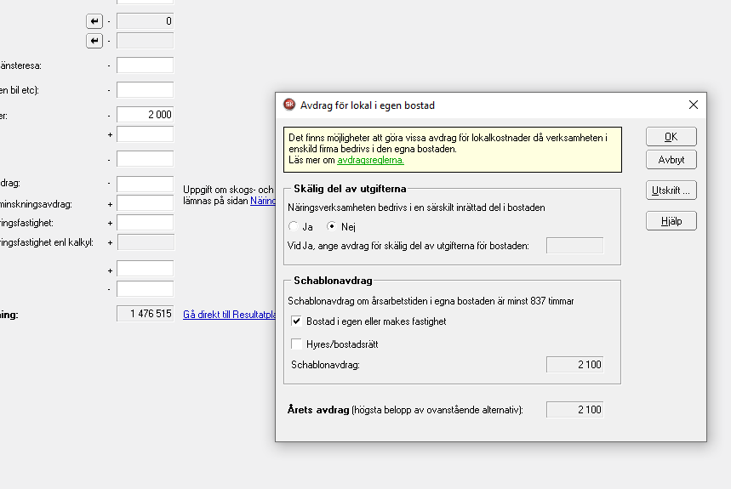This screenshot has width=731, height=489.
Task: Click the red app icon in the dialog title bar
Action: click(x=289, y=105)
